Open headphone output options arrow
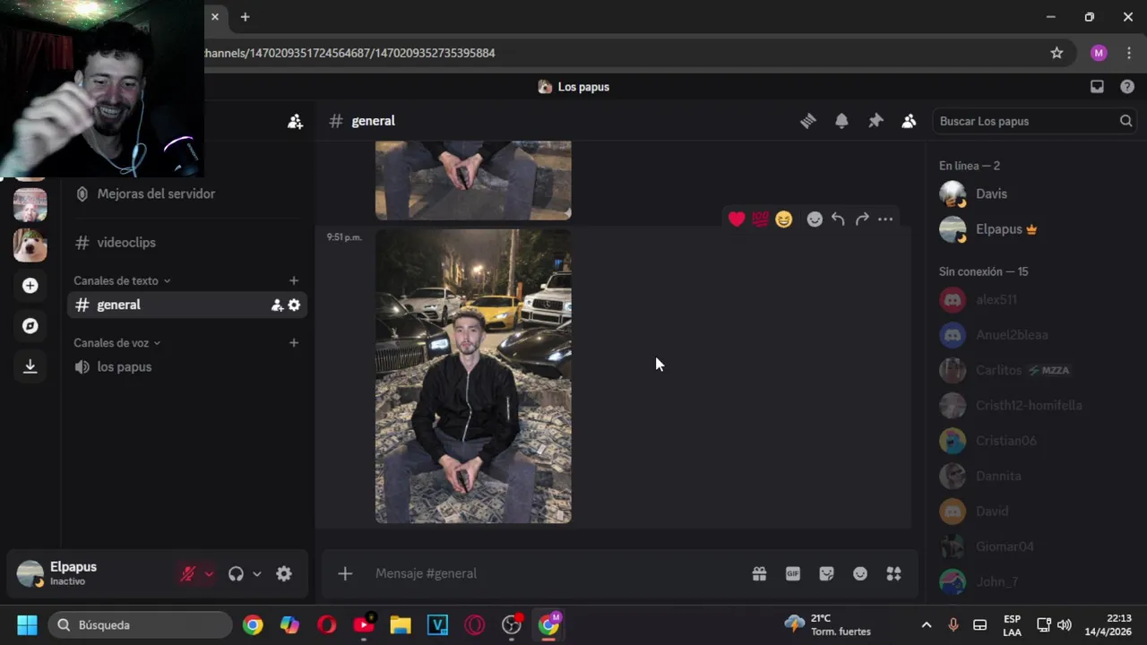The image size is (1147, 645). pyautogui.click(x=257, y=574)
